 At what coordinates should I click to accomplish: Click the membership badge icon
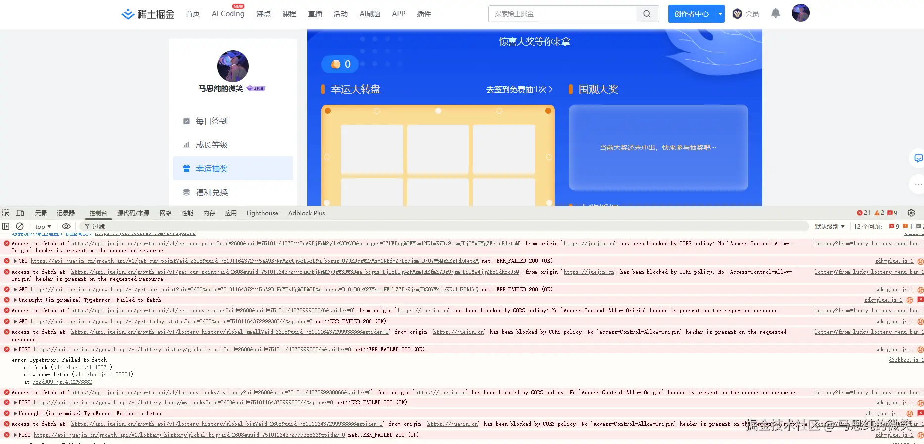coord(737,14)
